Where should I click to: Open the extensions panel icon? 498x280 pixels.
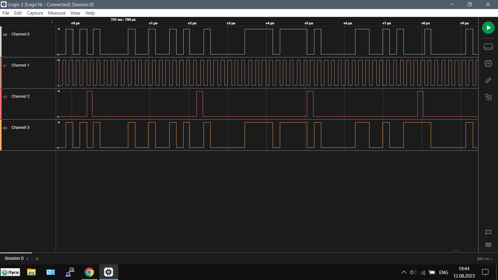[x=488, y=97]
